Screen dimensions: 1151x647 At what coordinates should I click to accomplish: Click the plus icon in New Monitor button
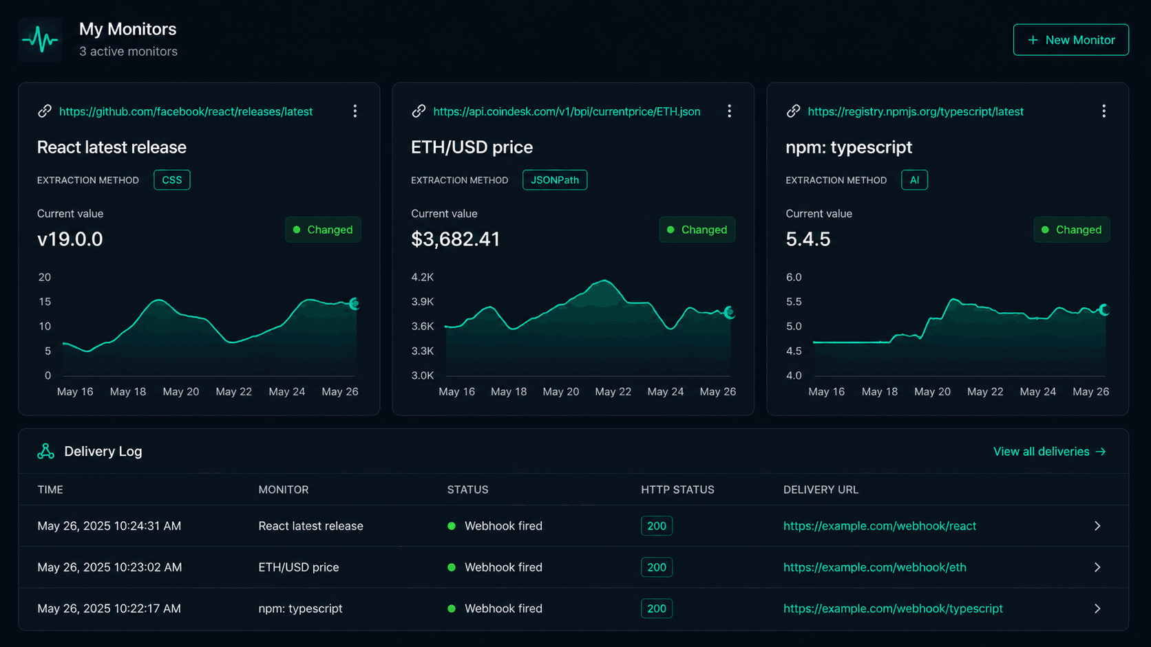point(1033,40)
